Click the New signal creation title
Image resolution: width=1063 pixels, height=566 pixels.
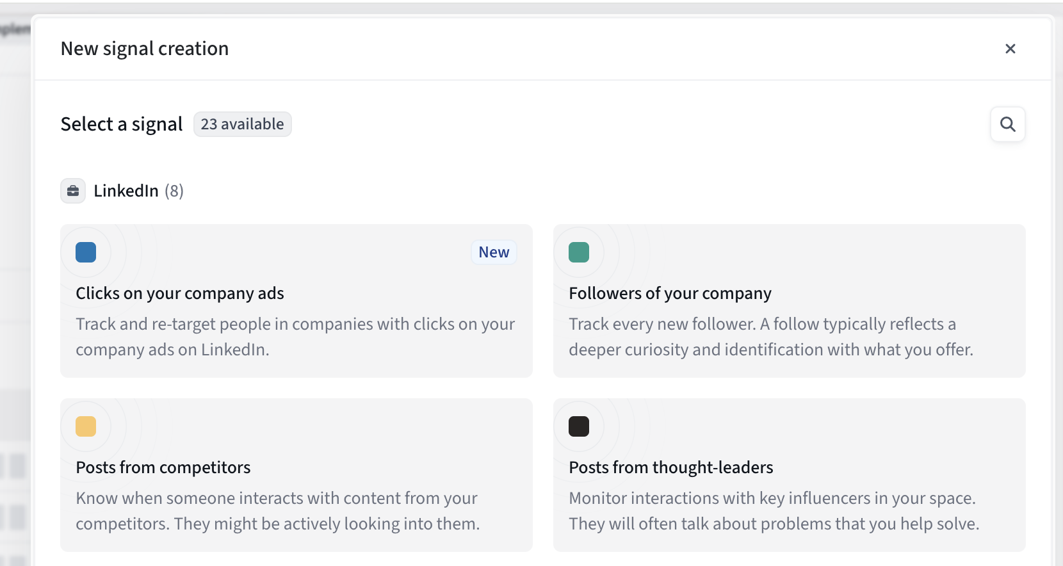(x=145, y=49)
